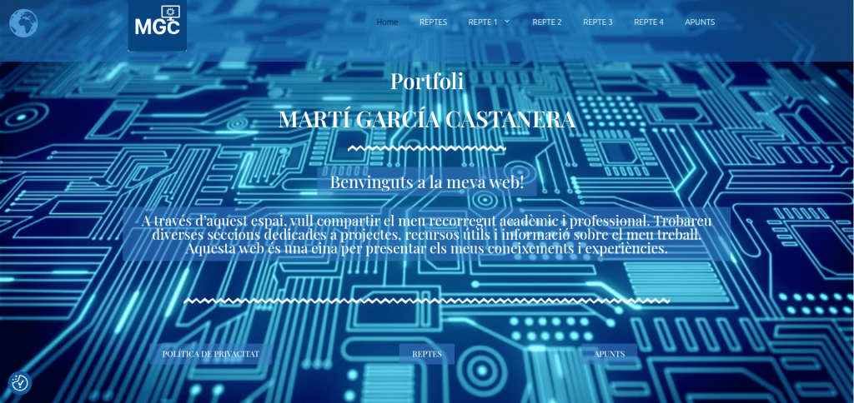Click the intro paragraph starting 'A través d'aquest espai'

(426, 234)
